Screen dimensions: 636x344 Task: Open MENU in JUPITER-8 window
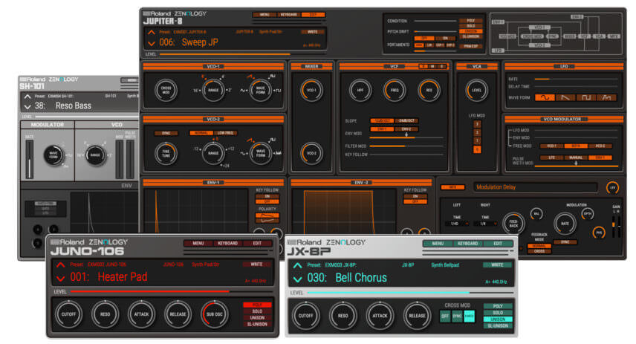(265, 15)
